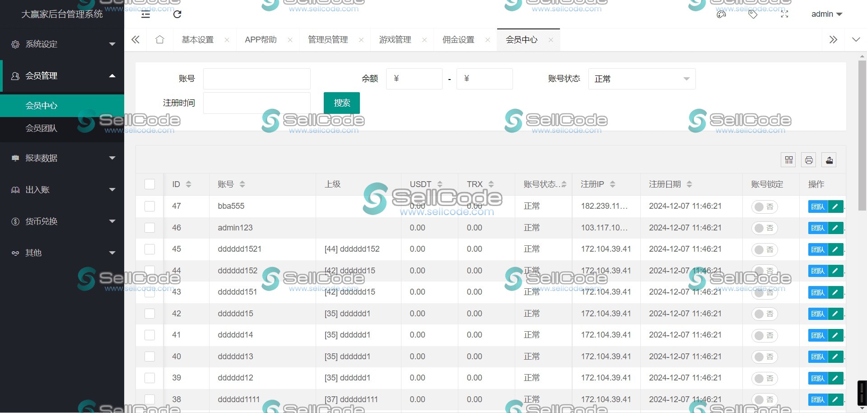Click the 搜索 search button

point(341,103)
